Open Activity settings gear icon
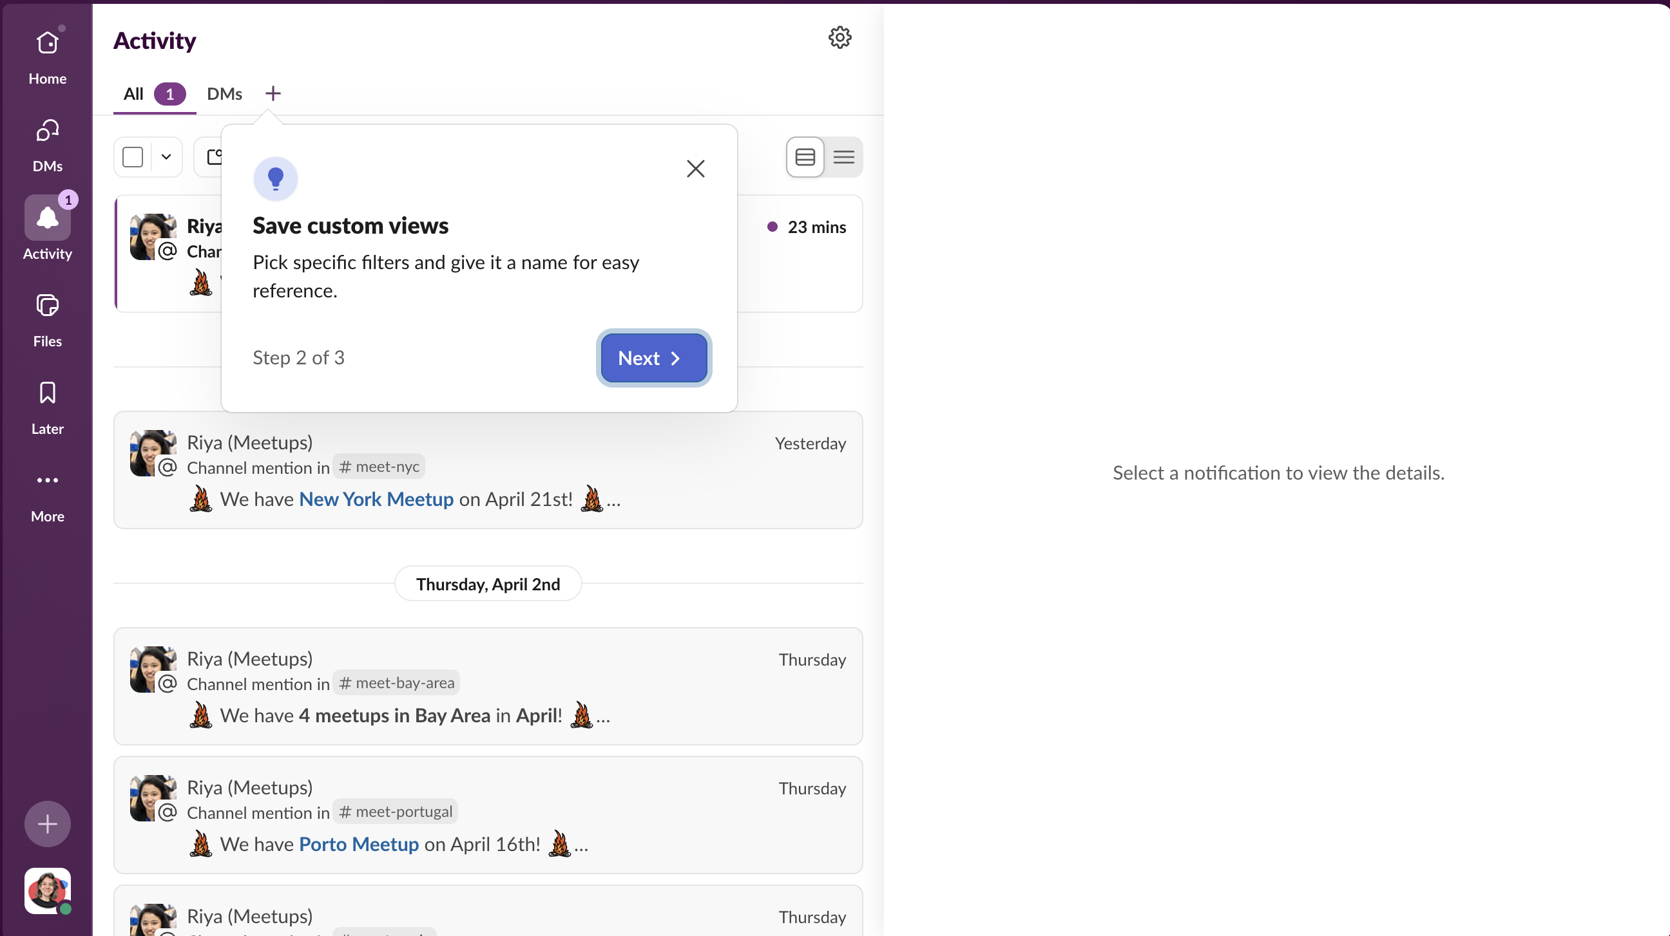The height and width of the screenshot is (936, 1670). point(840,37)
